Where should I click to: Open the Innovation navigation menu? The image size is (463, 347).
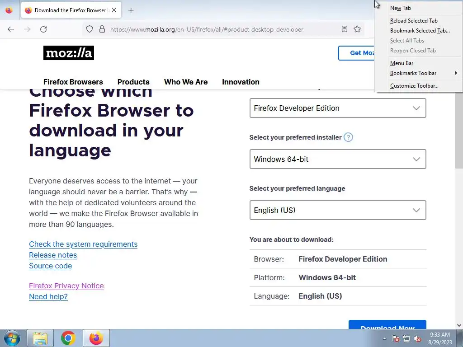[241, 82]
